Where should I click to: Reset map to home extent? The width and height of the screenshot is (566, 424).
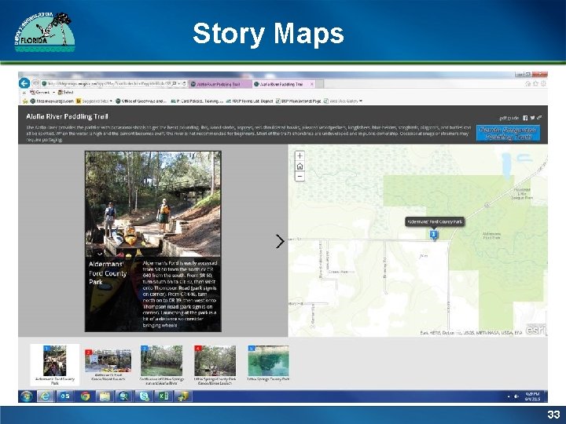coord(300,166)
